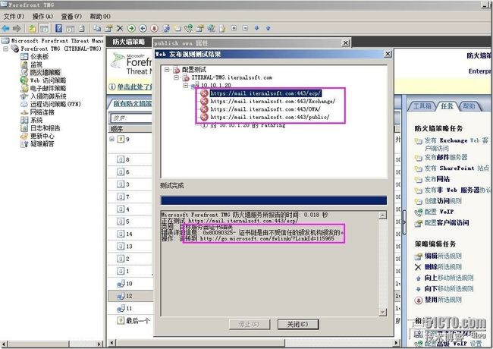Viewport: 493px width, 349px height.
Task: Click the blue move-down arrow toolbar icon
Action: (x=256, y=28)
